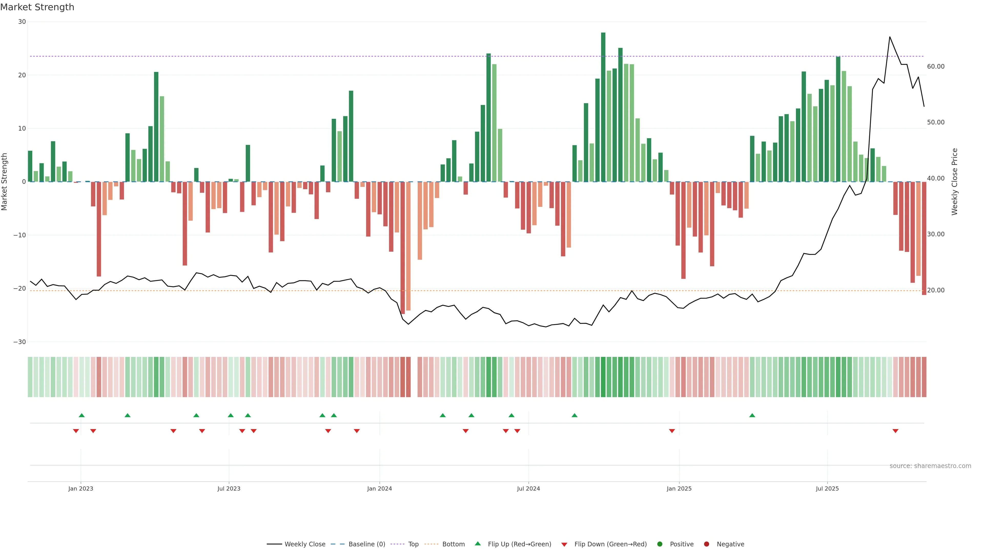Viewport: 984px width, 553px height.
Task: Click the last dark red heatmap strip cell
Action: click(x=924, y=377)
